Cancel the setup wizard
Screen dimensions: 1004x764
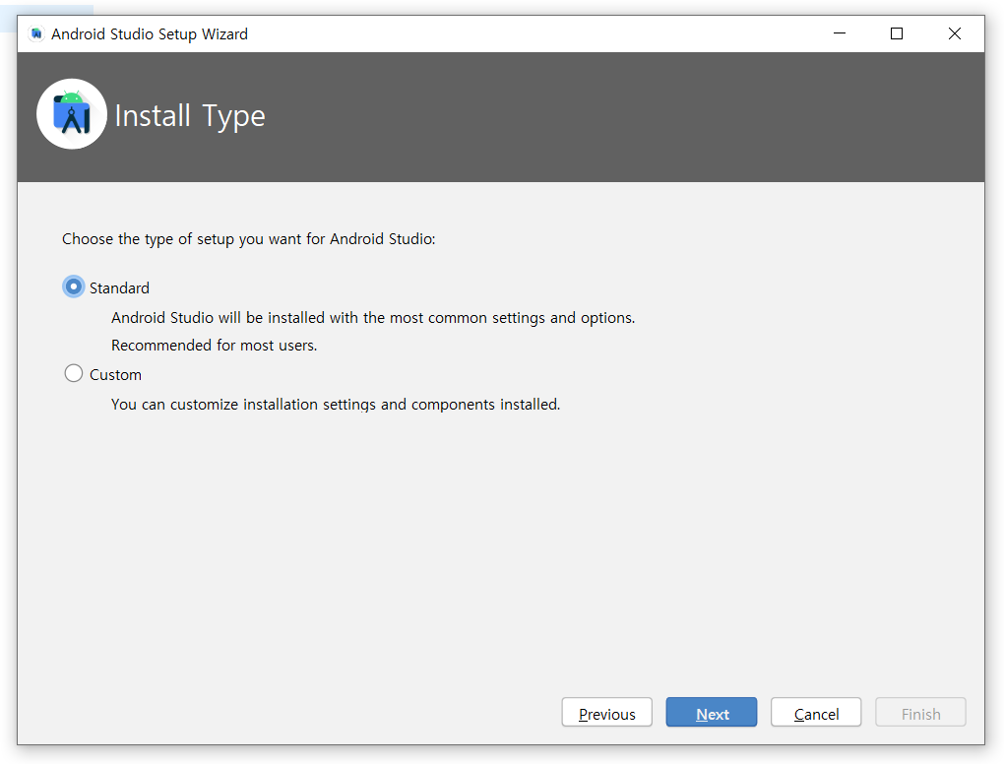816,713
